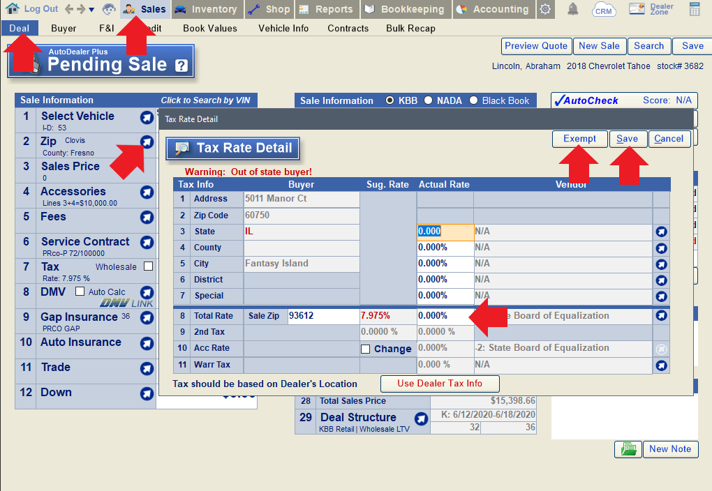The width and height of the screenshot is (712, 491).
Task: Open the Accounting main tab
Action: tap(494, 9)
